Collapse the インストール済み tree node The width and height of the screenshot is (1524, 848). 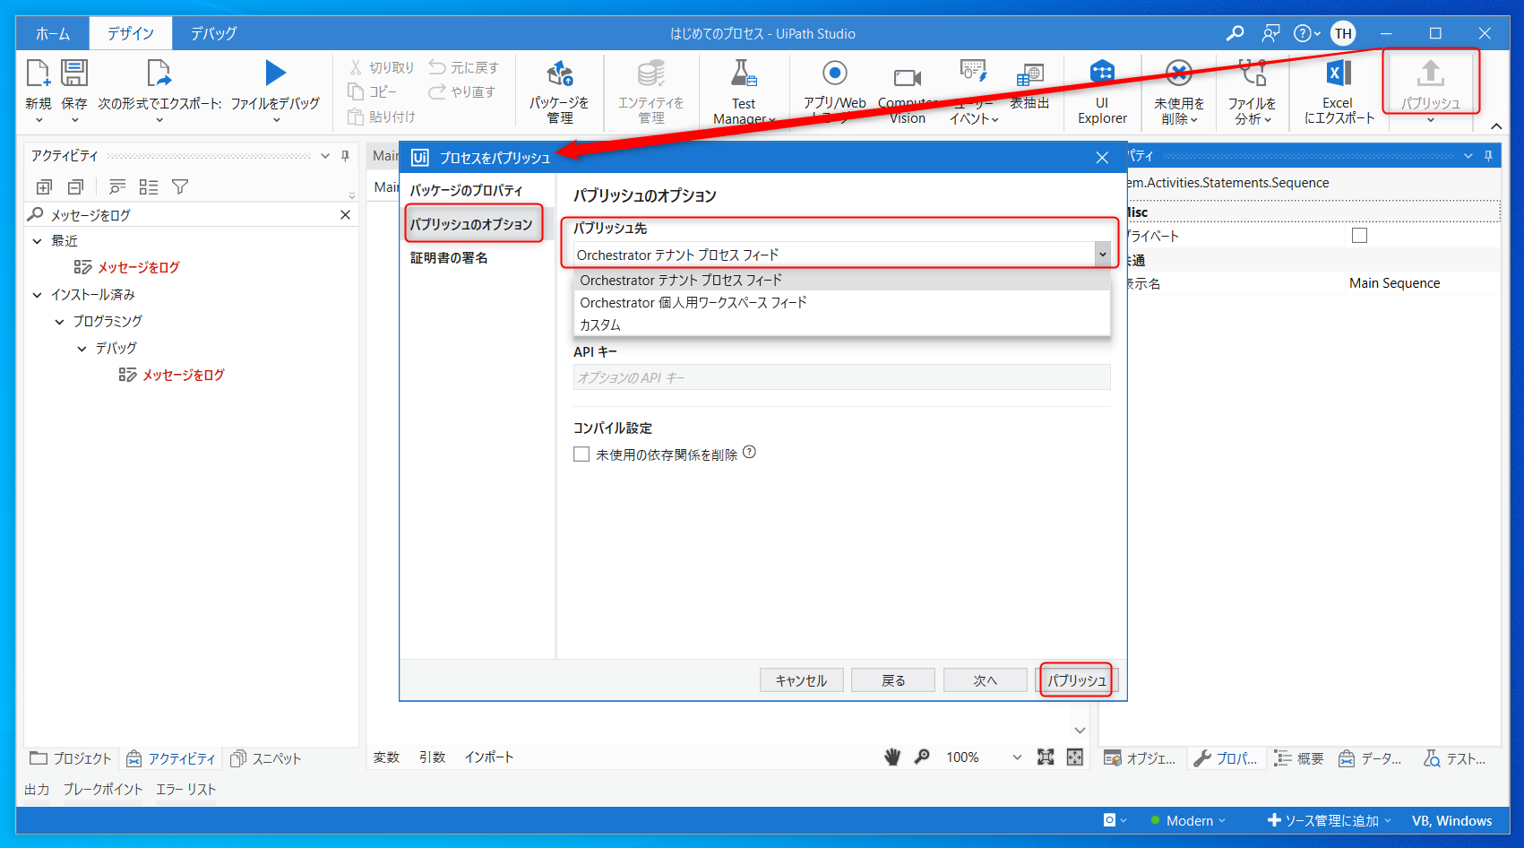[37, 295]
